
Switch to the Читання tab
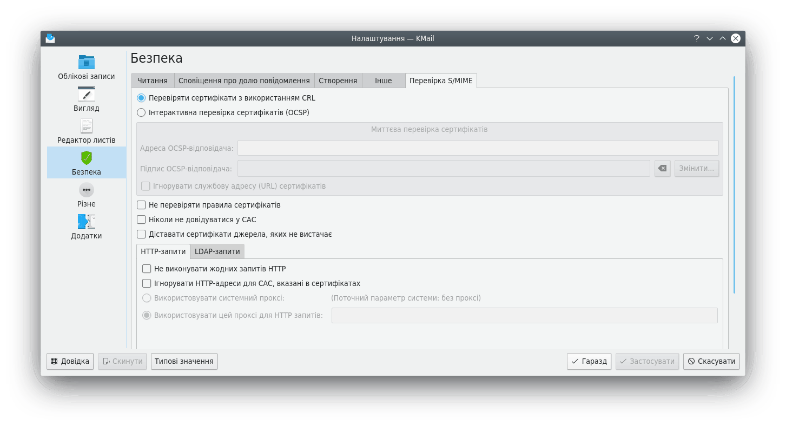click(153, 81)
